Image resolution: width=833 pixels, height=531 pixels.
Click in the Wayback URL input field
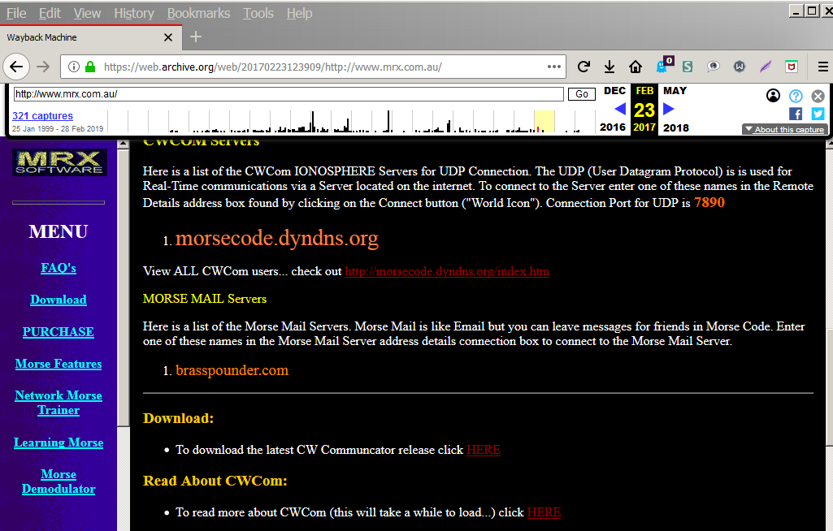[289, 94]
